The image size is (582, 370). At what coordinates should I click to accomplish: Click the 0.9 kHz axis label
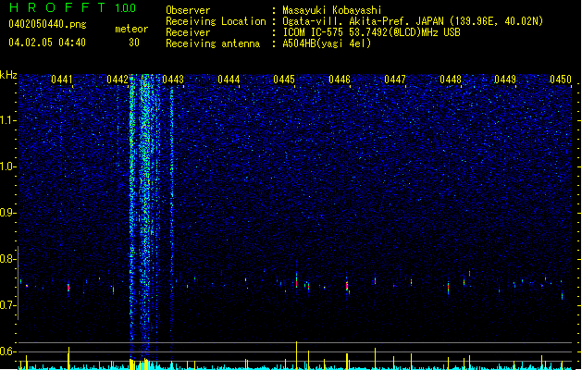click(x=8, y=213)
